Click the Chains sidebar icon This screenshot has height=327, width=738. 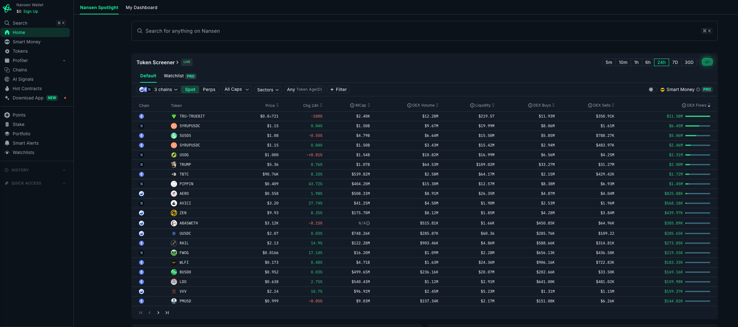[x=7, y=70]
